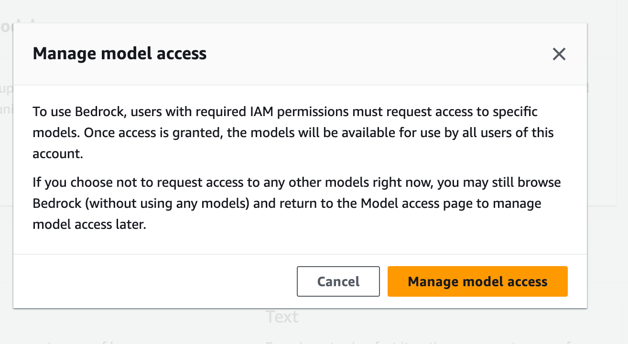
Task: Click the paragraph starting "If you choose not"
Action: 296,203
